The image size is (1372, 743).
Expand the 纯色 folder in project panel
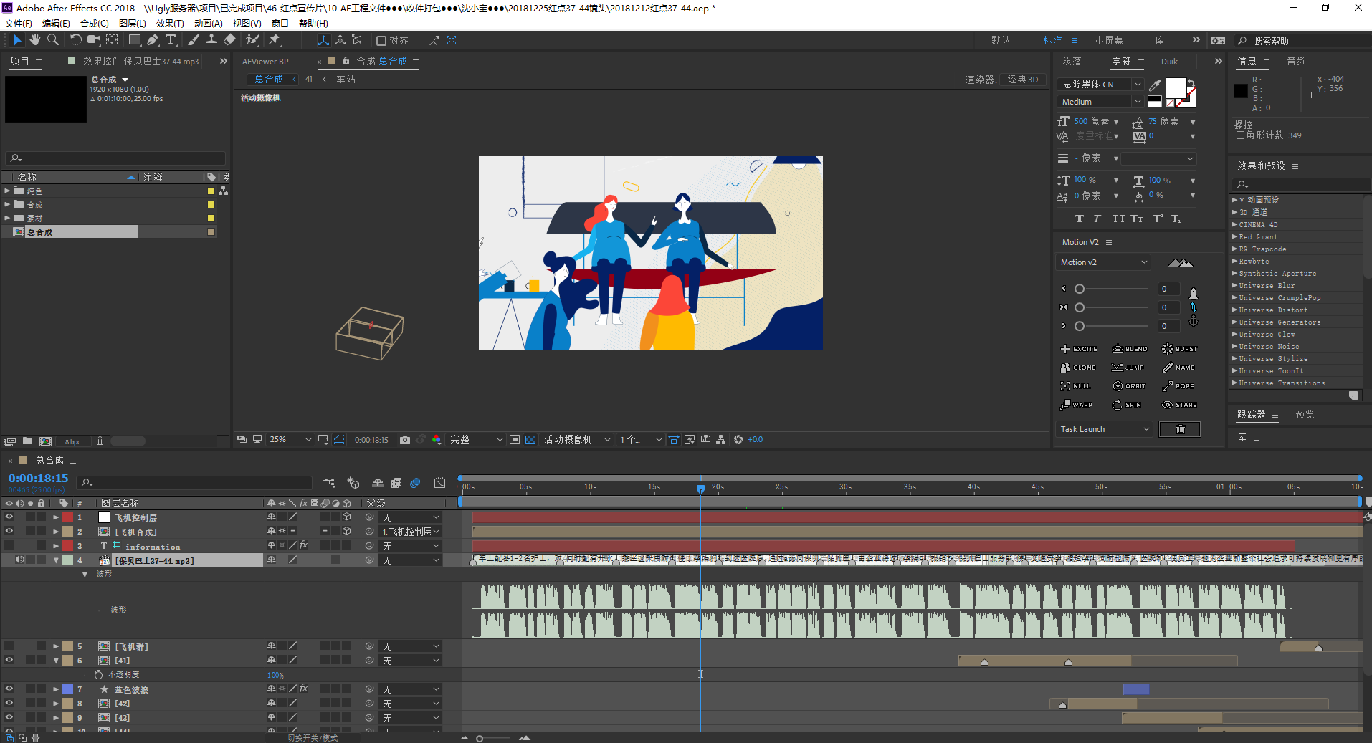click(7, 191)
